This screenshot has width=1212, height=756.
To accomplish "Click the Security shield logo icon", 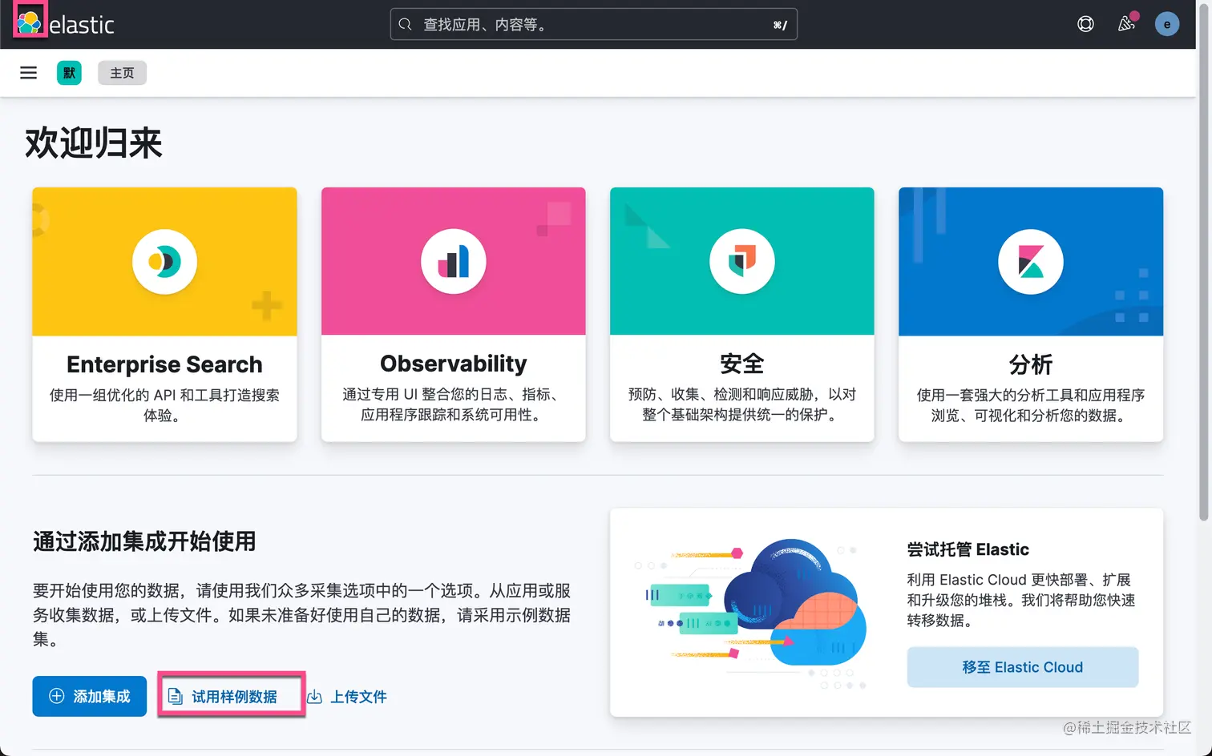I will pyautogui.click(x=741, y=262).
